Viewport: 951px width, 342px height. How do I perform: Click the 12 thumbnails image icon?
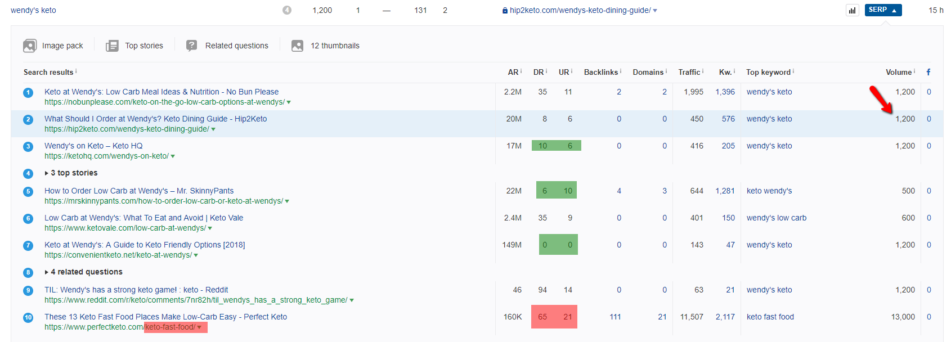[x=298, y=46]
